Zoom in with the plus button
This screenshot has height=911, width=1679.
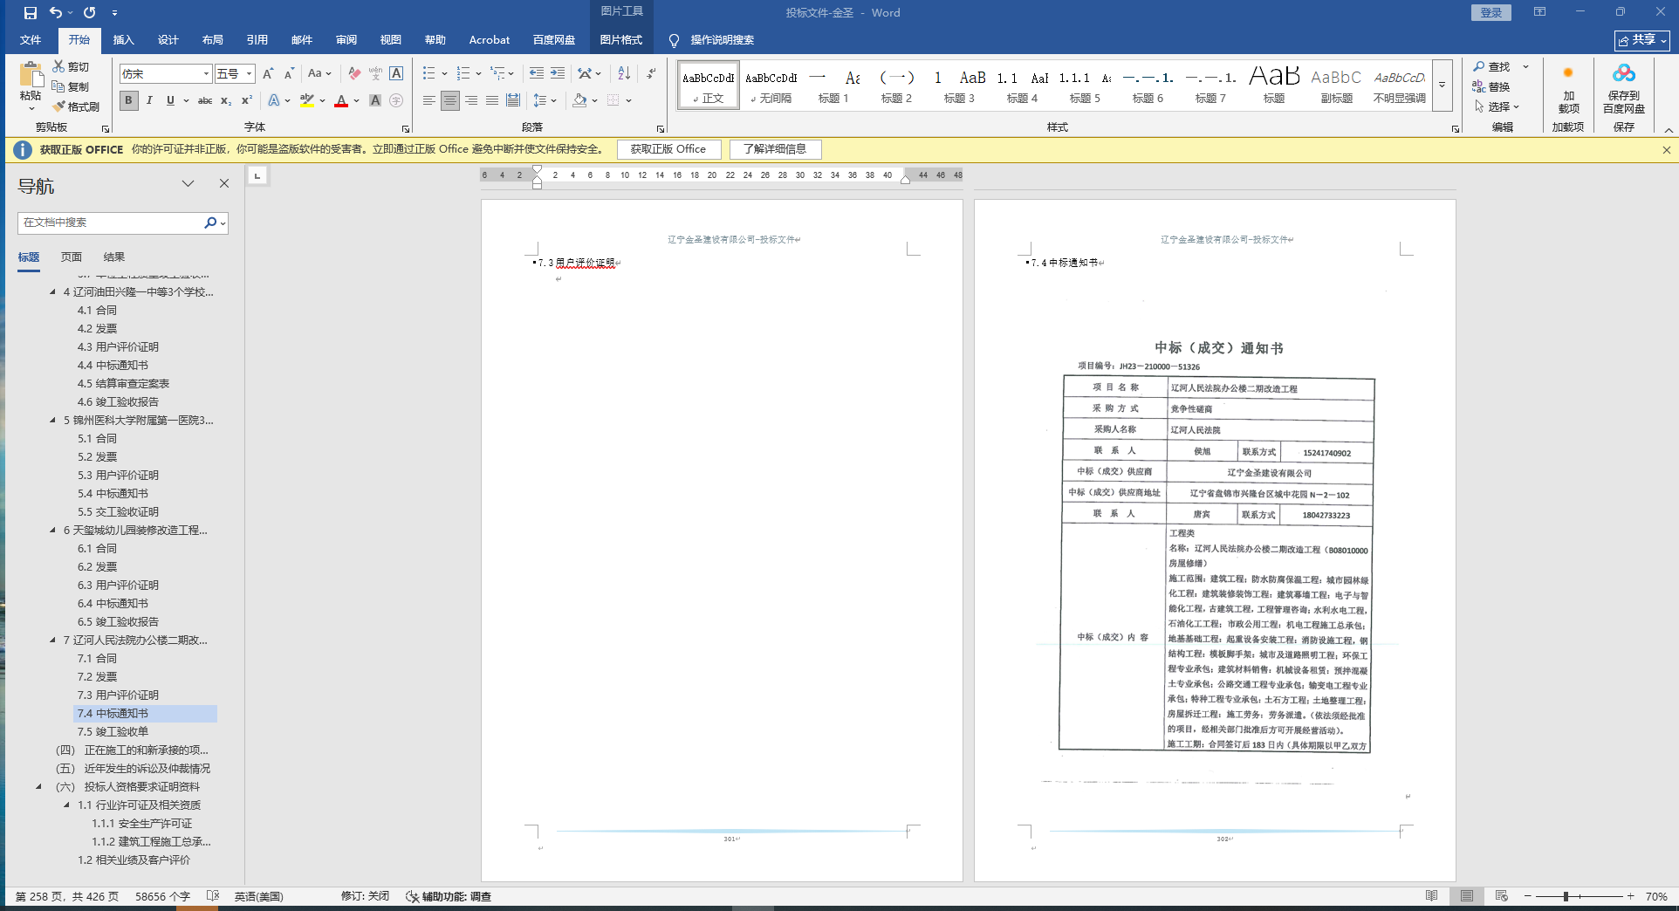[x=1630, y=896]
